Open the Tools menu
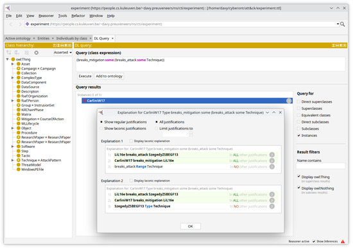This screenshot has height=248, width=353. point(63,16)
